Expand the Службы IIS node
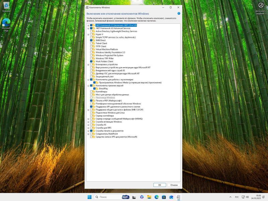 coord(88,125)
